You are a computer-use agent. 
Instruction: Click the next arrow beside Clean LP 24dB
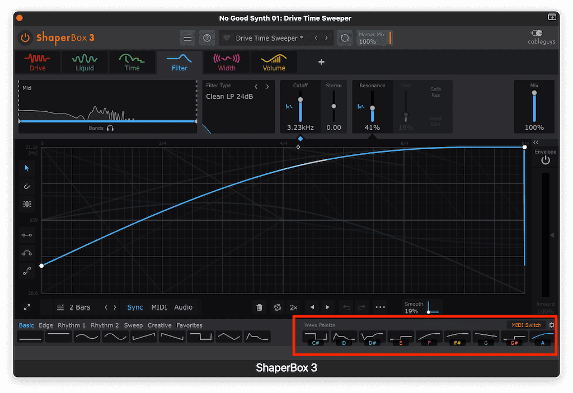click(x=268, y=87)
